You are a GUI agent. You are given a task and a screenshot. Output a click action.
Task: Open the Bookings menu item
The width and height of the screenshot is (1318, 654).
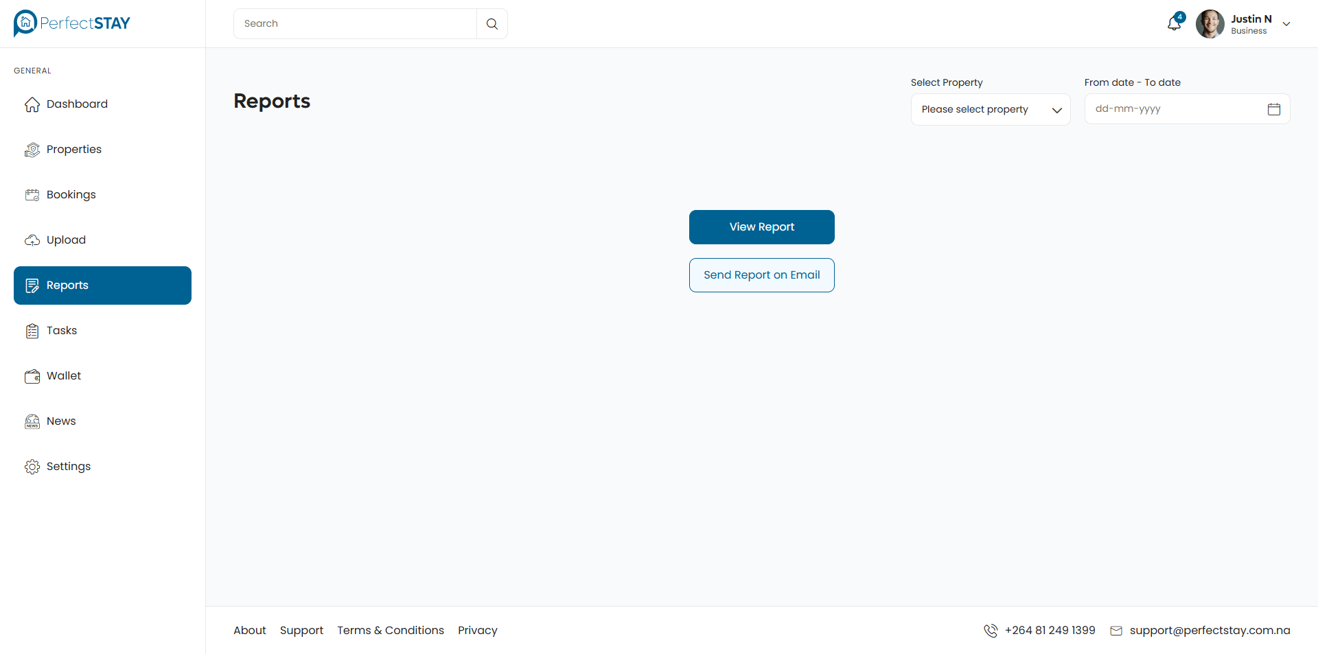(x=71, y=195)
